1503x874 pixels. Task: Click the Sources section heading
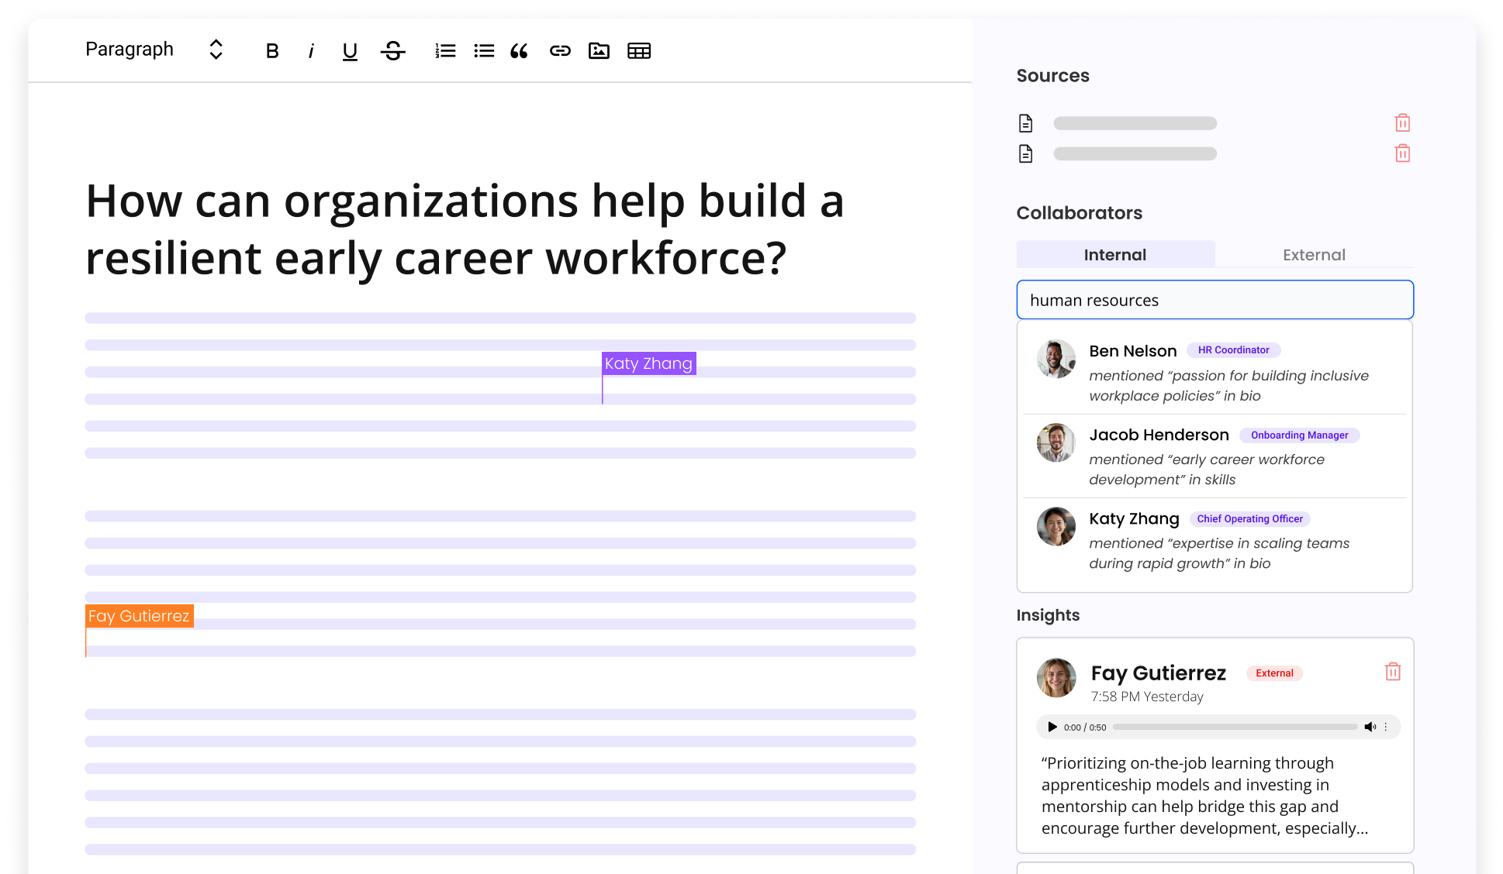pos(1052,76)
